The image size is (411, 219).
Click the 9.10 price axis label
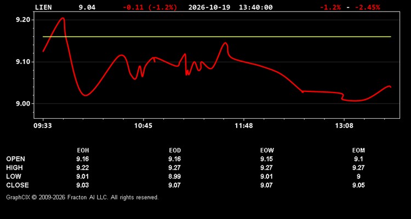click(24, 62)
